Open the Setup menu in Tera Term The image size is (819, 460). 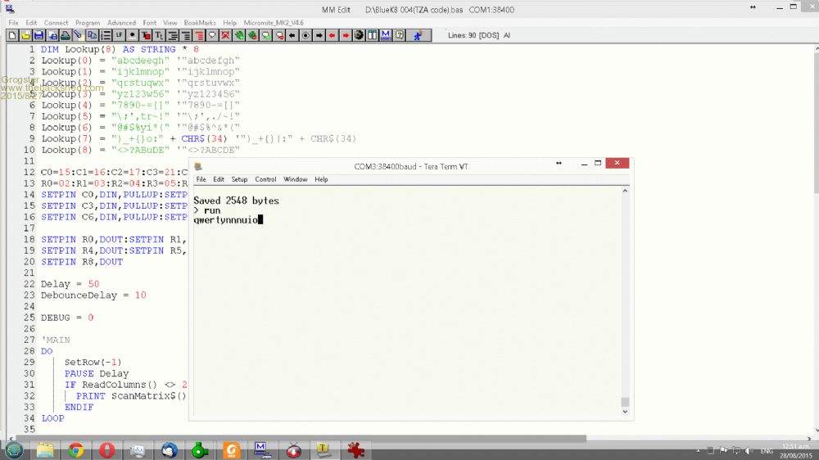click(x=239, y=179)
